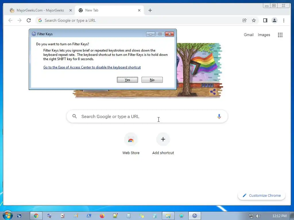
Task: Click the network tray icon
Action: [x=251, y=216]
